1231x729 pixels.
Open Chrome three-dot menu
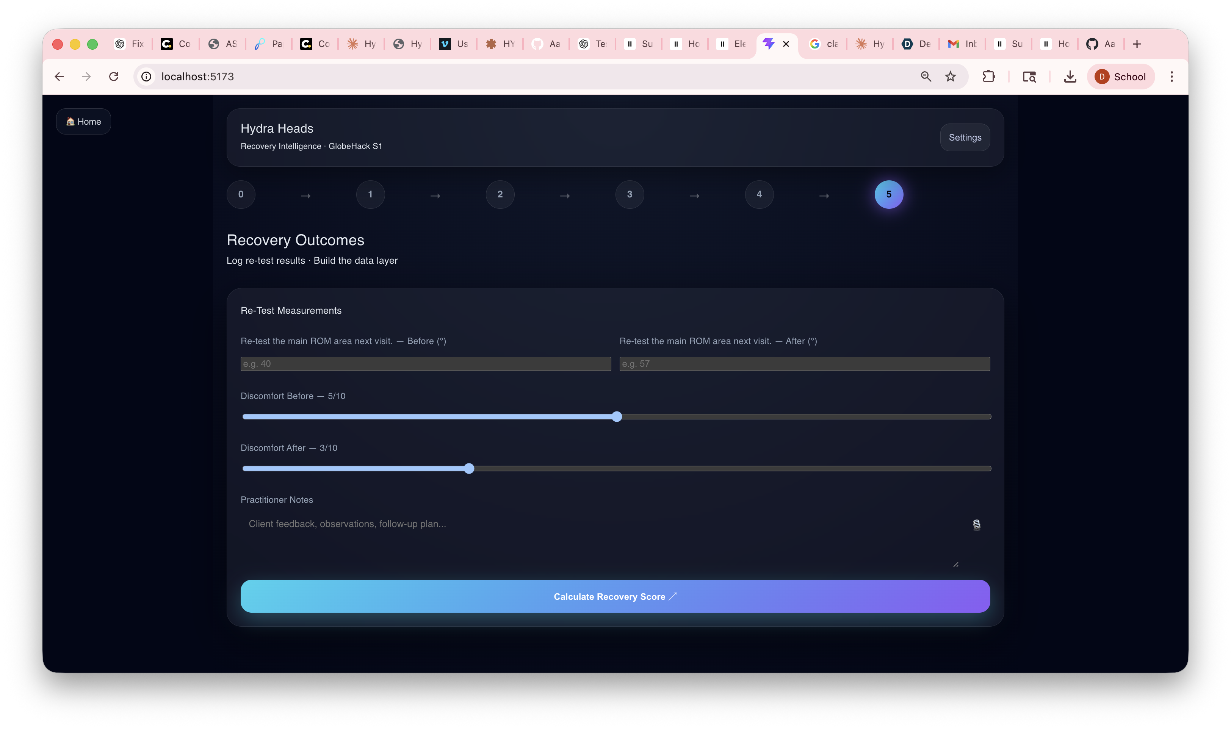[x=1171, y=77]
